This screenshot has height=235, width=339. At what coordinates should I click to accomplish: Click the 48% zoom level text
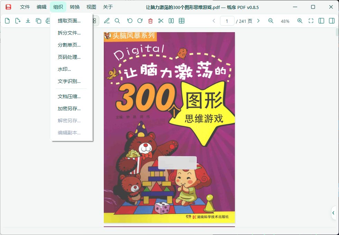click(285, 21)
